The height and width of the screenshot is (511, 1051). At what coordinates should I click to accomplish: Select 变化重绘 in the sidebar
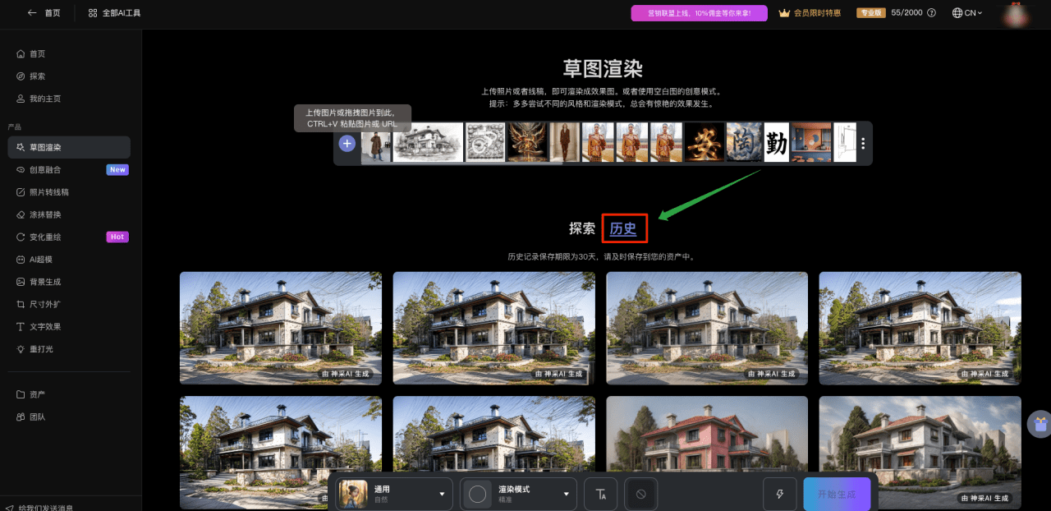coord(45,237)
